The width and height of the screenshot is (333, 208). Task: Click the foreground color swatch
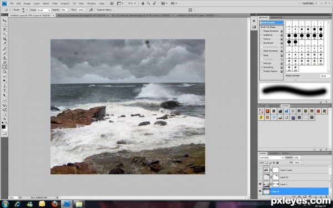[x=3, y=126]
